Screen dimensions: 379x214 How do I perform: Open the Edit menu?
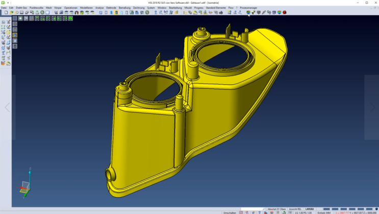click(11, 8)
